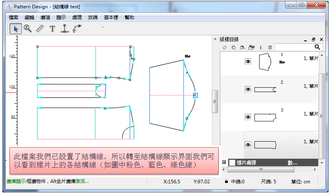Viewport: 331px width, 196px height.
Task: Pick the ruler measure tool
Action: pyautogui.click(x=40, y=29)
